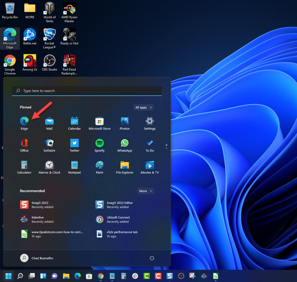Open Snagit Editor on the taskbar

(x=169, y=276)
